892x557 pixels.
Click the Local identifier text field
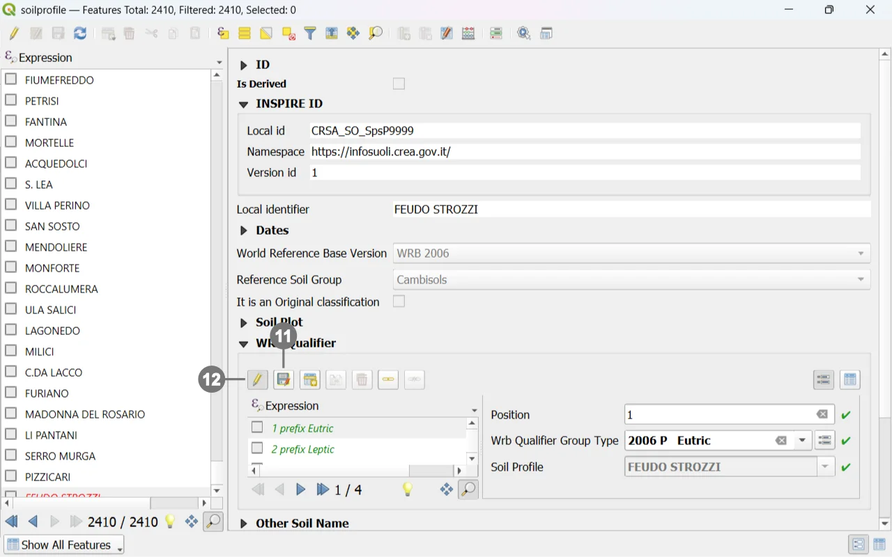coord(631,210)
